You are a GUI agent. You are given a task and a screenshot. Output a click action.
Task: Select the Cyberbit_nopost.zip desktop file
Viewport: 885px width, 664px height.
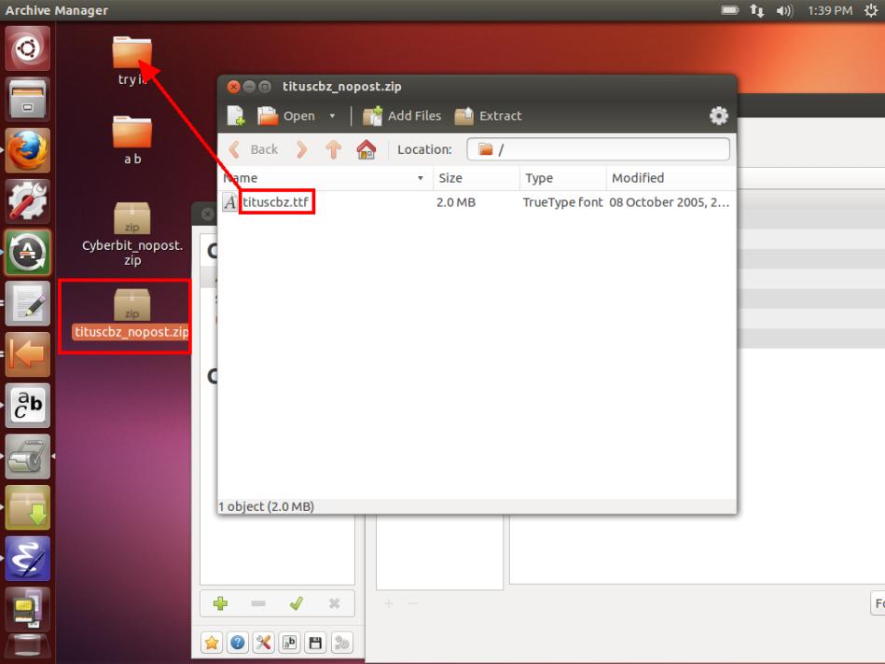(x=132, y=233)
